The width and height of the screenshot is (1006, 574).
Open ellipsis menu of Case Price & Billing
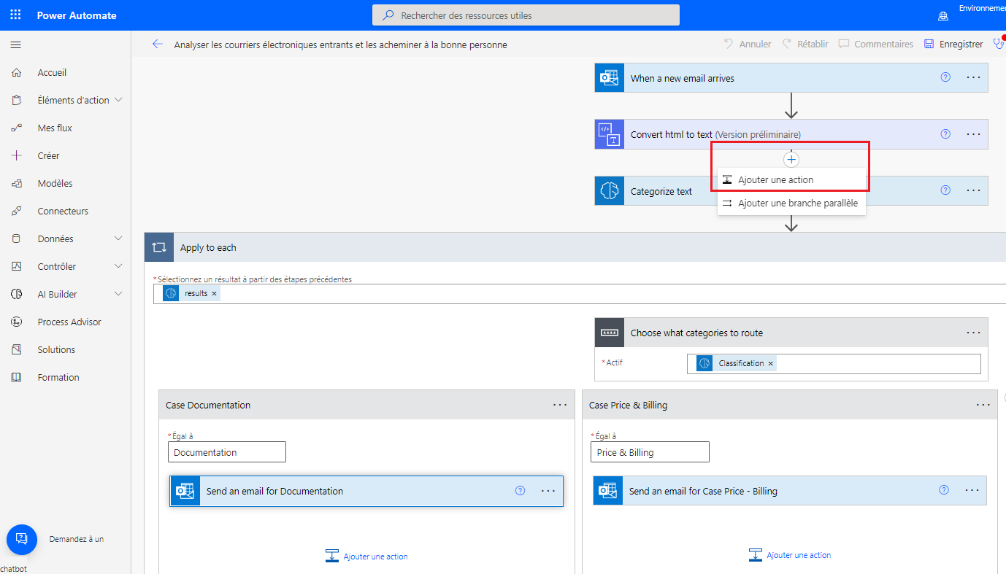tap(983, 405)
